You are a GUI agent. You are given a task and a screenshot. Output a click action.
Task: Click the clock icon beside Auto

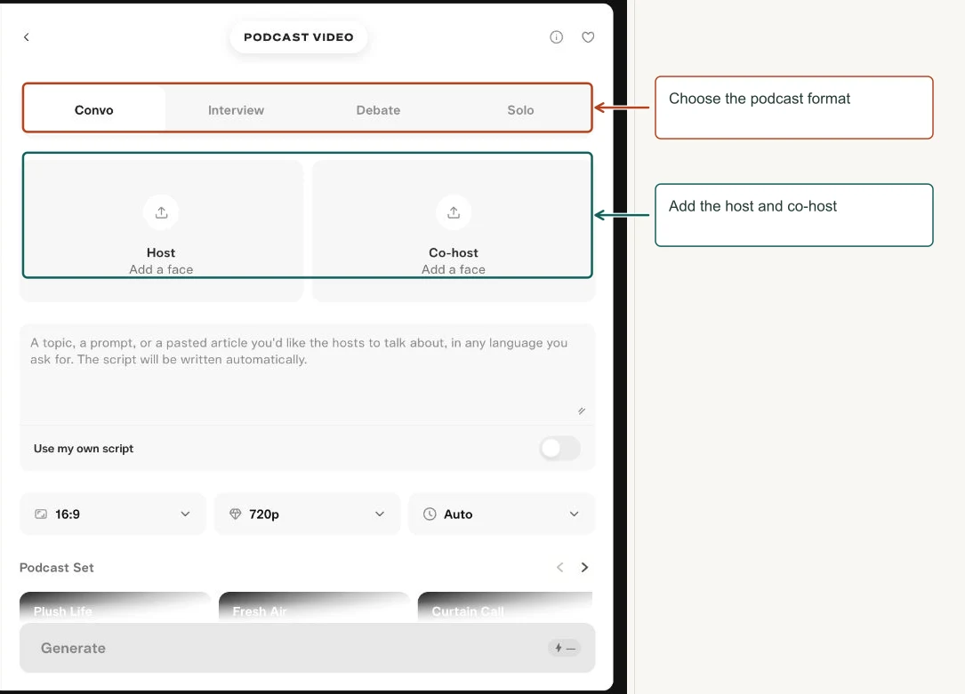point(430,514)
